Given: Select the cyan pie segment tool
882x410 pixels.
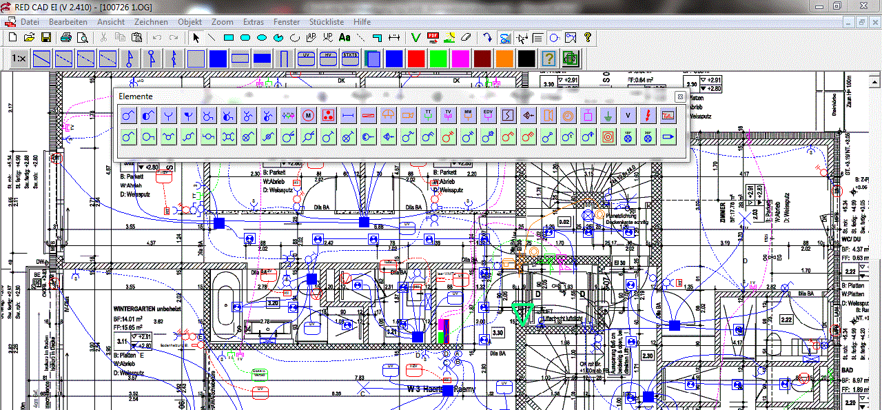Looking at the screenshot, I should click(x=278, y=37).
